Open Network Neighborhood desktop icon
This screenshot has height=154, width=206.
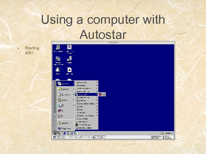point(58,61)
